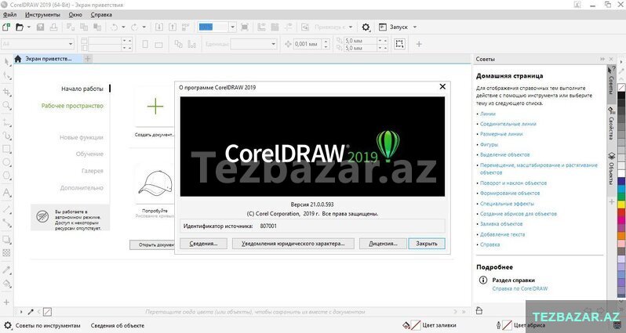Open the Инструменты menu
The image size is (626, 333).
tap(42, 15)
